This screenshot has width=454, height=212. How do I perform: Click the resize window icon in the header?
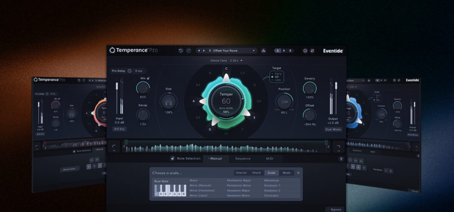pyautogui.click(x=313, y=50)
